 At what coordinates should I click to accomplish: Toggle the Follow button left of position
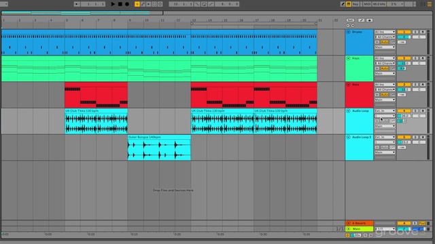tap(77, 4)
